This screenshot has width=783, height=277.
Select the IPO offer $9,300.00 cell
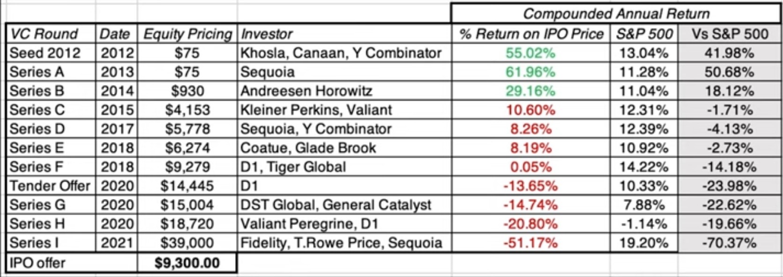(187, 263)
